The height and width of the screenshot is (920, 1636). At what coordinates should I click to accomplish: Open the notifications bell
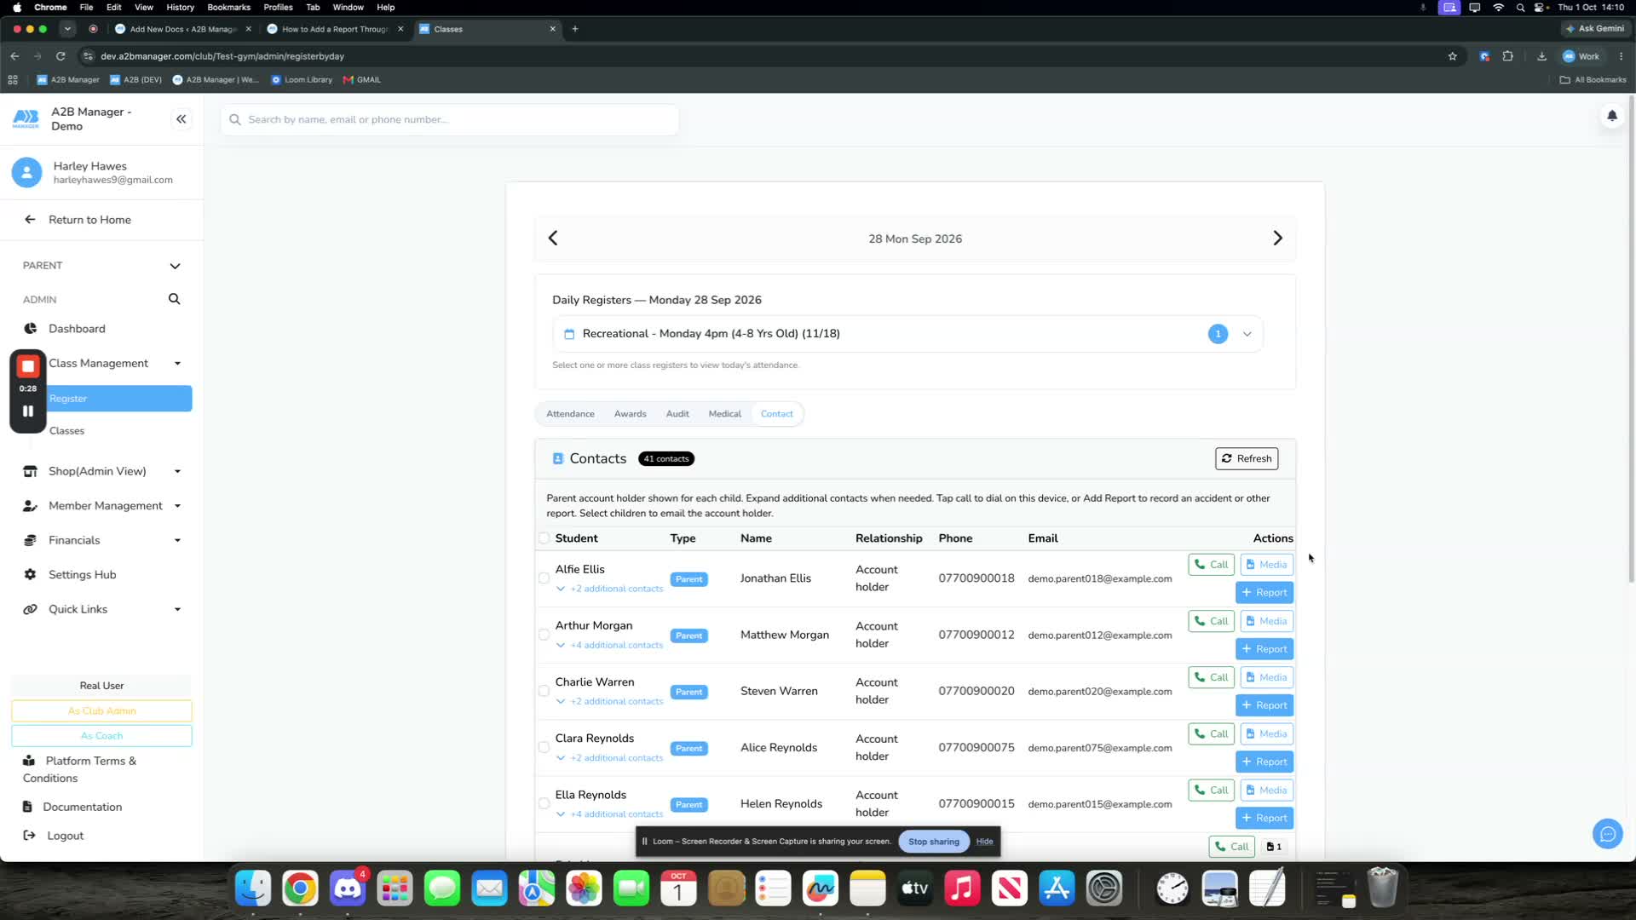(x=1611, y=116)
